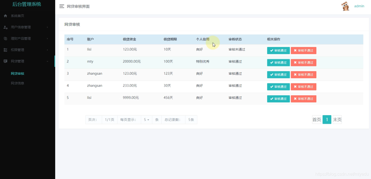This screenshot has height=179, width=371.
Task: Collapse the 网贷管理 submenu
Action: 47,61
